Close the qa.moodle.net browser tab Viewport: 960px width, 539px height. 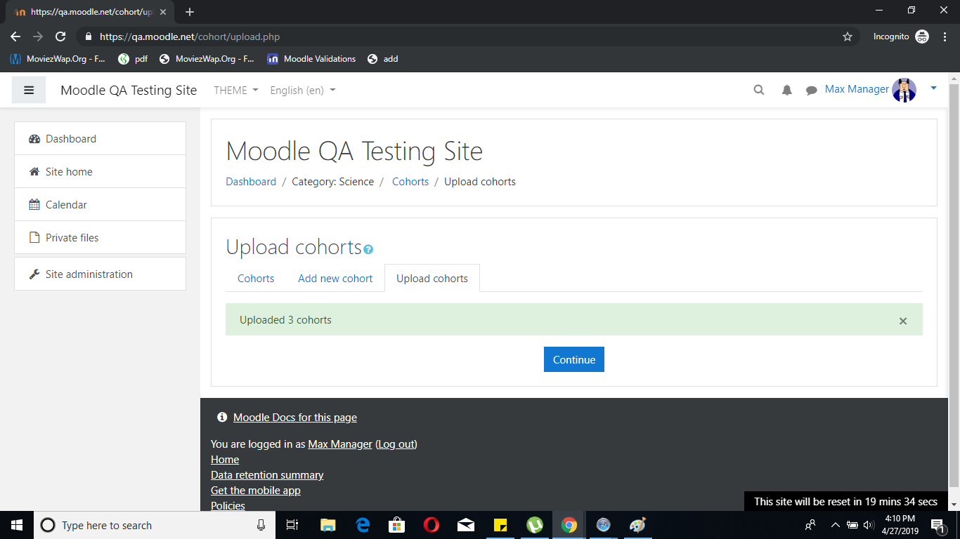(x=163, y=12)
